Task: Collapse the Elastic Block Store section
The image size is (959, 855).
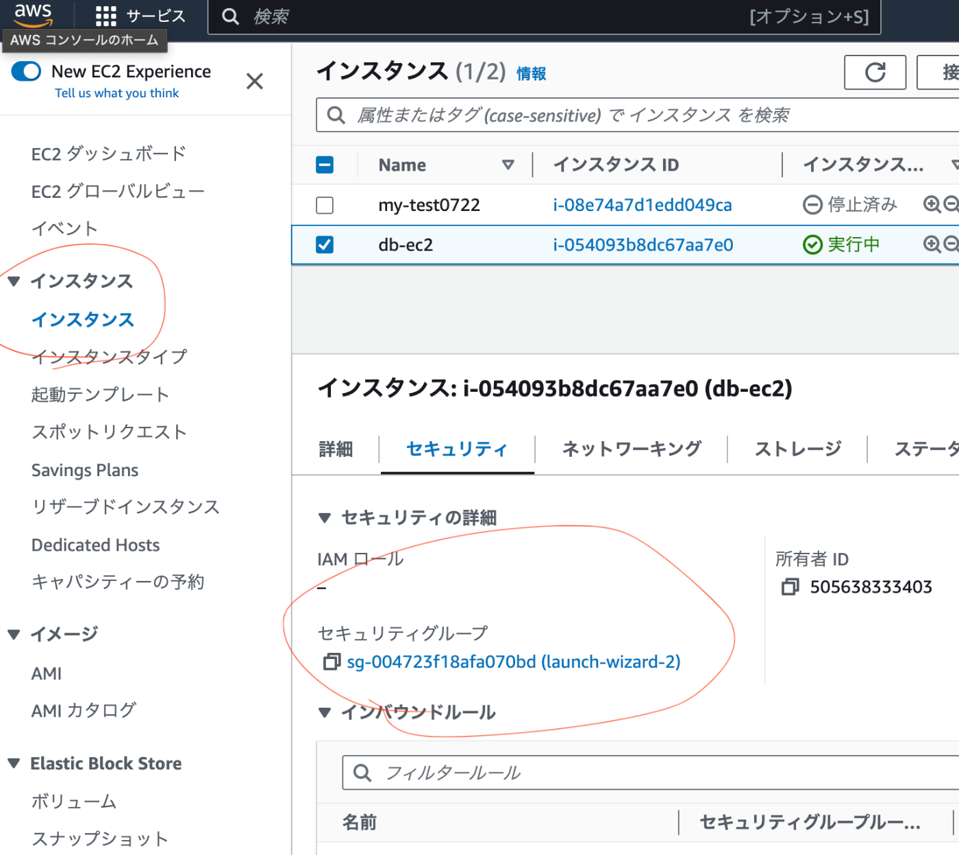Action: (14, 763)
